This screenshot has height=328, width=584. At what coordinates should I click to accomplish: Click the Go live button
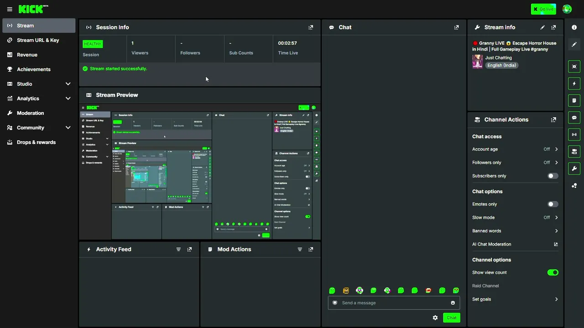(543, 9)
